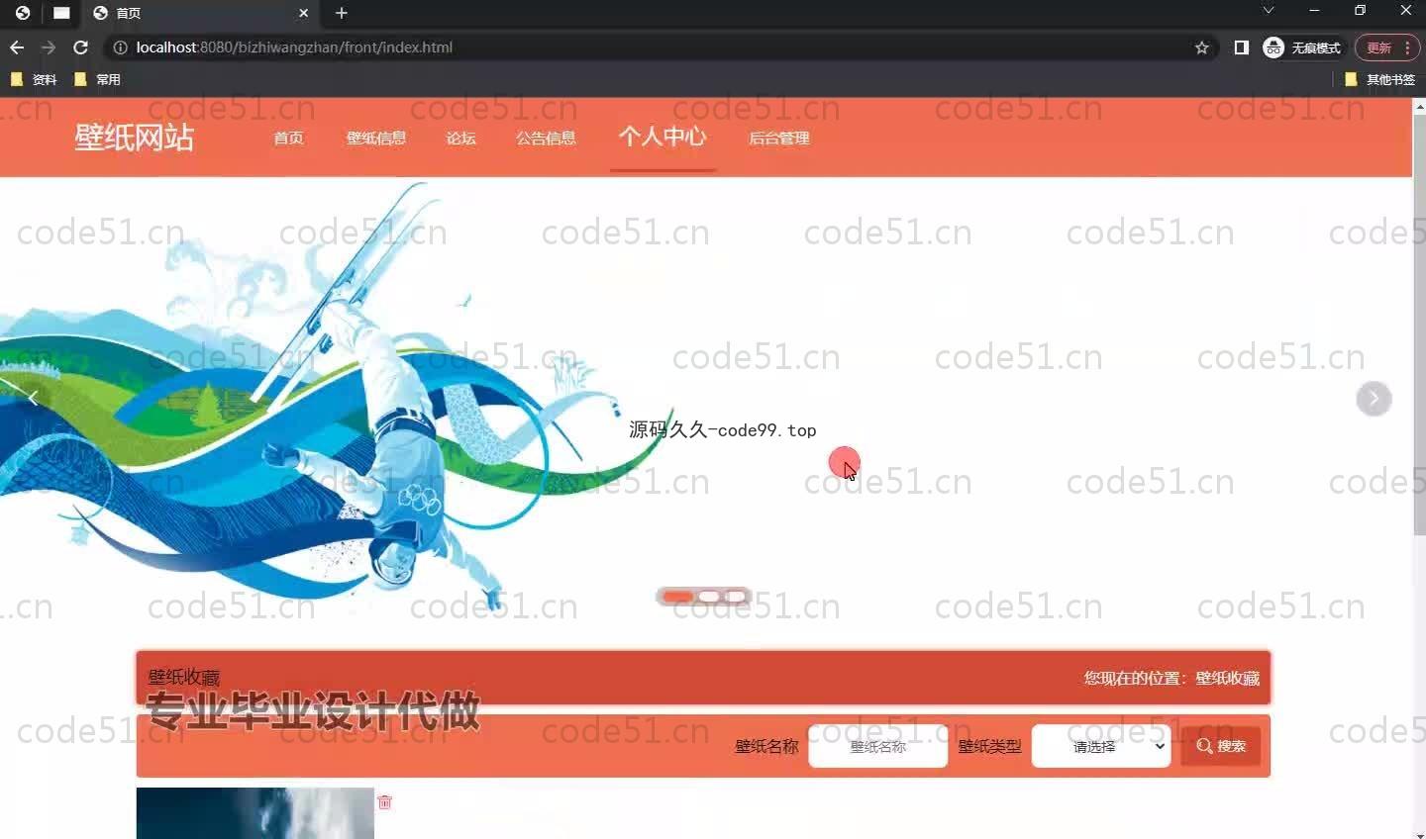Open the 论坛 nav item

(x=460, y=139)
